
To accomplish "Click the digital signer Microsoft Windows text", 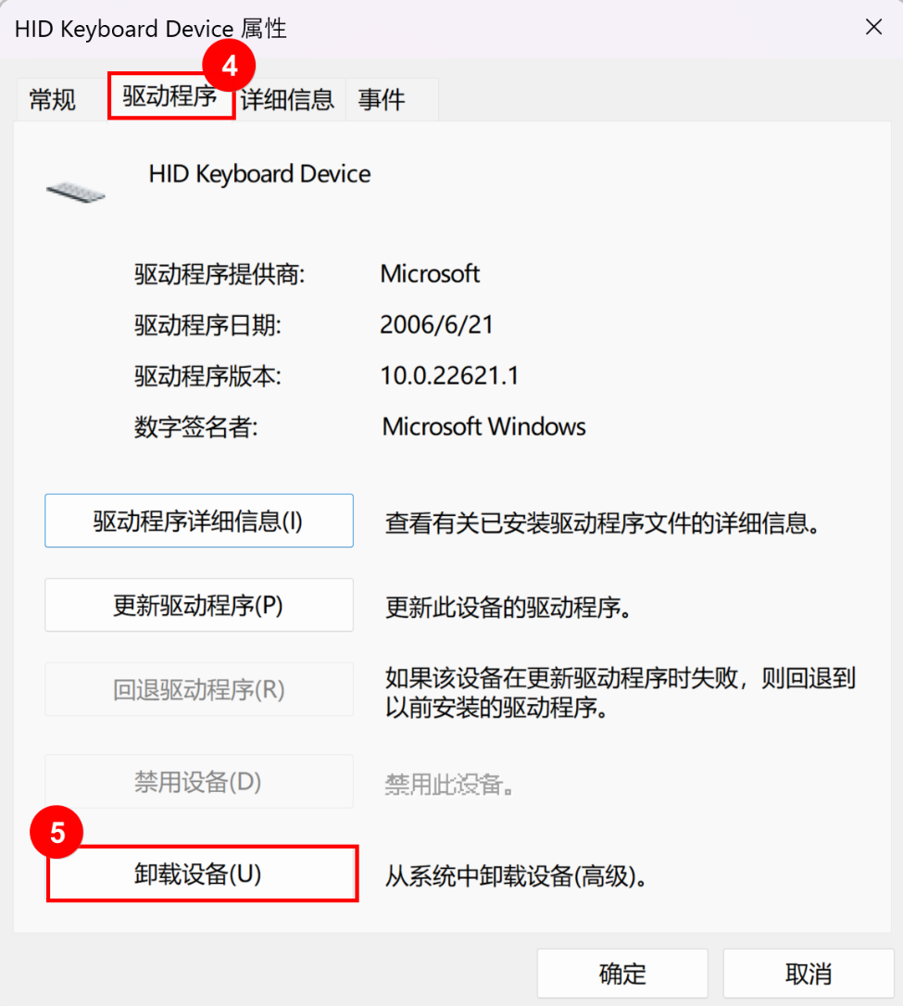I will point(483,427).
